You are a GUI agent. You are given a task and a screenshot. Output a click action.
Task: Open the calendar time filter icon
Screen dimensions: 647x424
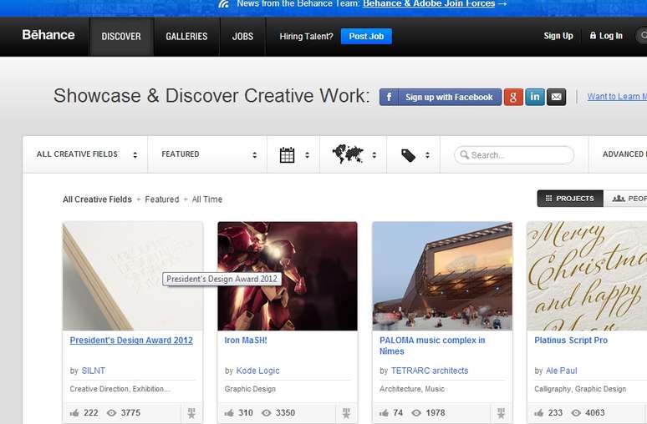(288, 154)
